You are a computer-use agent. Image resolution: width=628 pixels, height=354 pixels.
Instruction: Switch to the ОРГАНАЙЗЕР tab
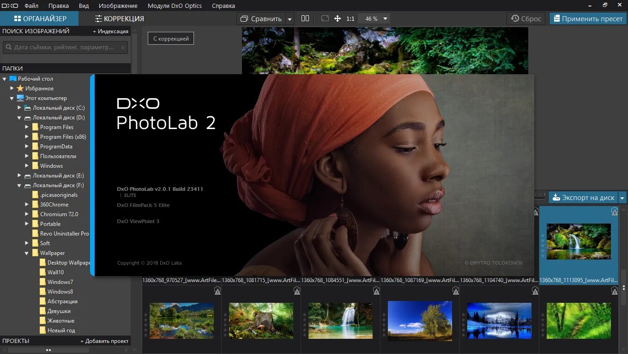coord(40,18)
